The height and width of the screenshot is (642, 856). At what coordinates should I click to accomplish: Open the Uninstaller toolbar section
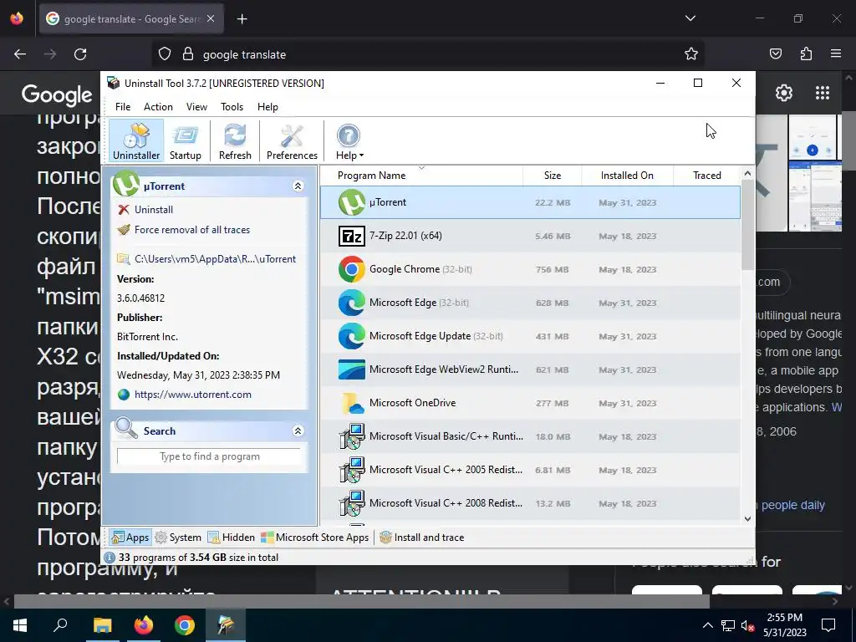(136, 140)
